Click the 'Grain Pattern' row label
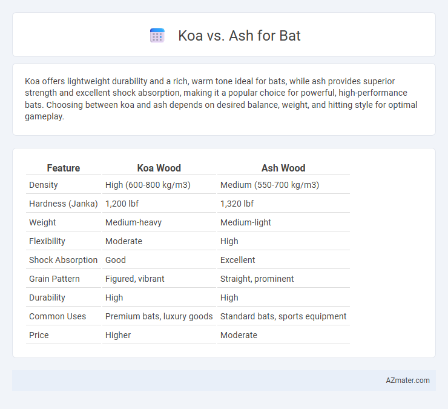 click(54, 279)
